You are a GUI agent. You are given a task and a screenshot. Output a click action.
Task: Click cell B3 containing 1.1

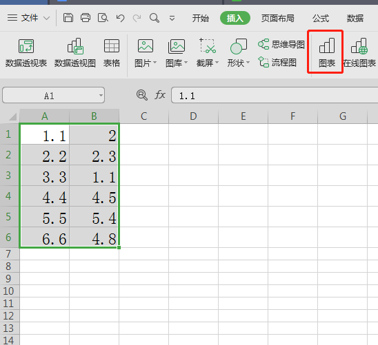click(94, 176)
